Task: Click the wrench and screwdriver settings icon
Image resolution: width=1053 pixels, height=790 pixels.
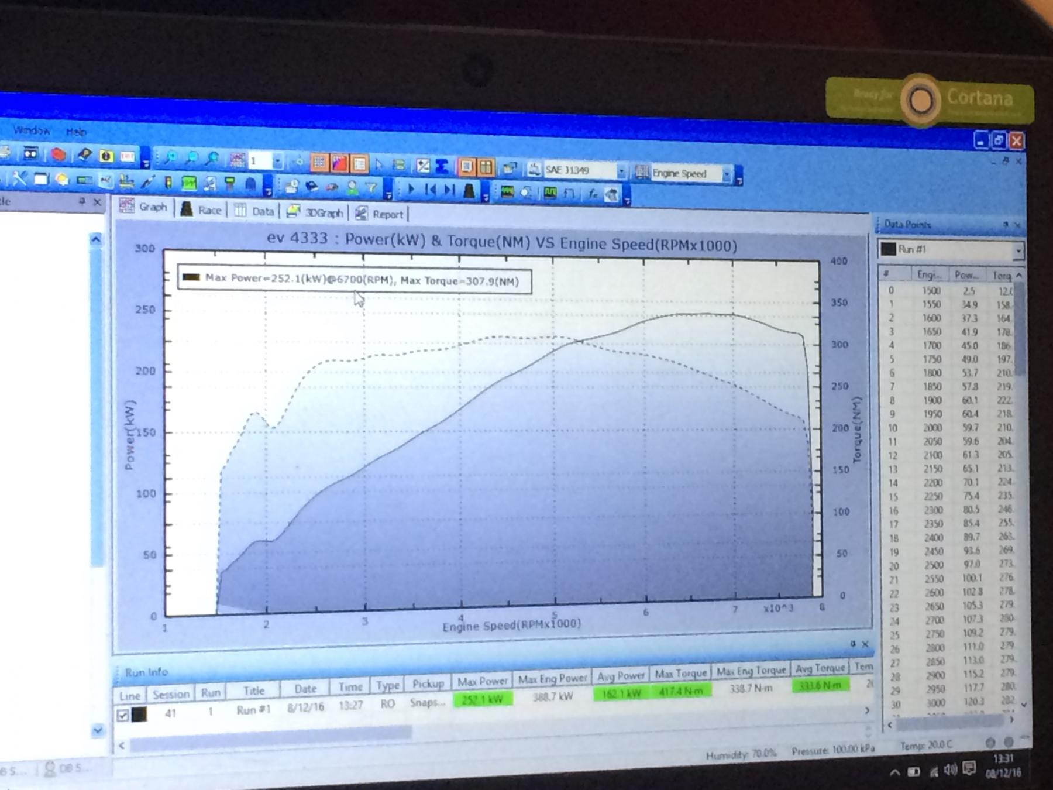Action: pyautogui.click(x=19, y=178)
